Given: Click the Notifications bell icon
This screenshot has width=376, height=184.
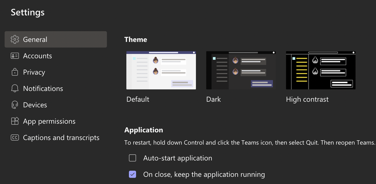Looking at the screenshot, I should 15,88.
